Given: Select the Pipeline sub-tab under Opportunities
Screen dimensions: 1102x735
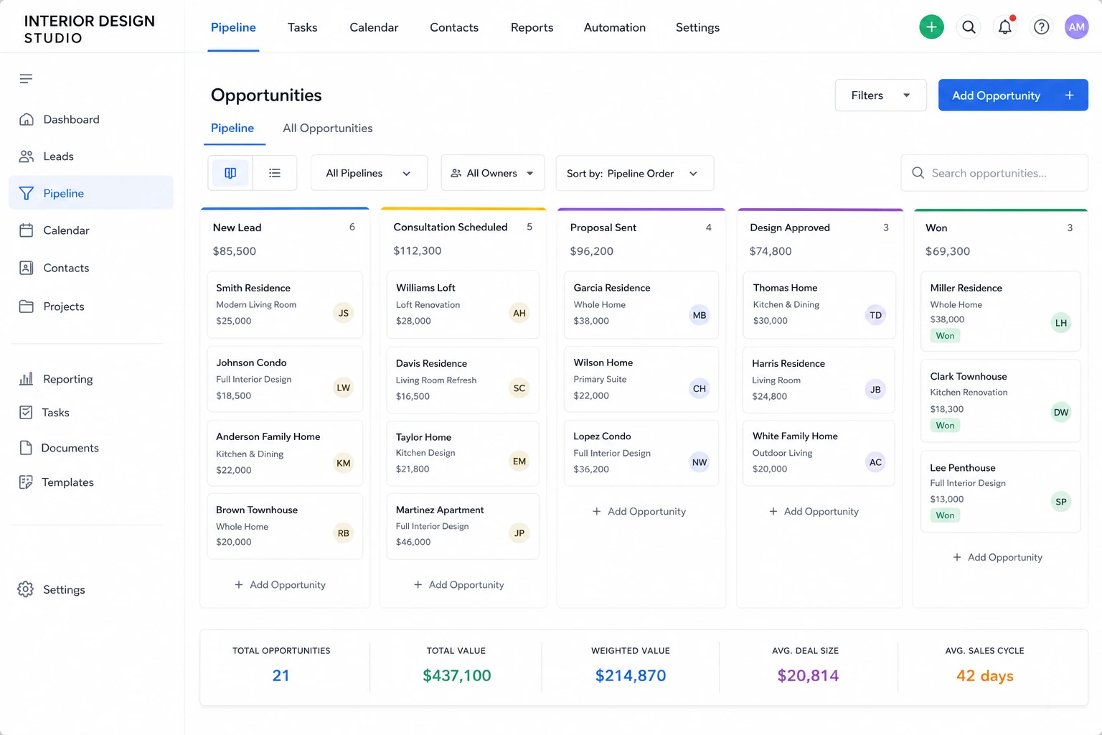Looking at the screenshot, I should click(232, 128).
